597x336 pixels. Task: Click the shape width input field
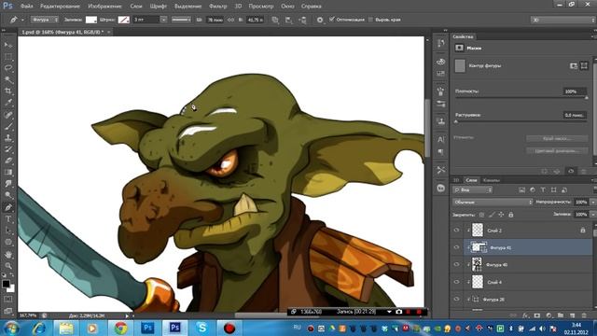pyautogui.click(x=215, y=20)
